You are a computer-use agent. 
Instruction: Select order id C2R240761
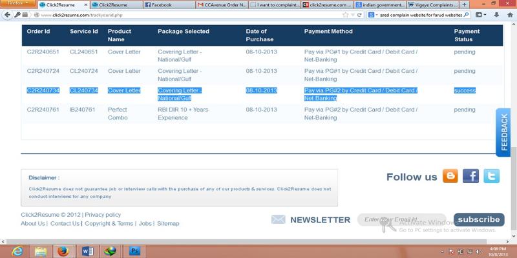point(43,110)
